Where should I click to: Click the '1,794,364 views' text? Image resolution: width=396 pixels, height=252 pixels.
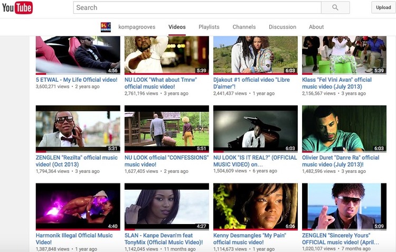click(x=52, y=171)
